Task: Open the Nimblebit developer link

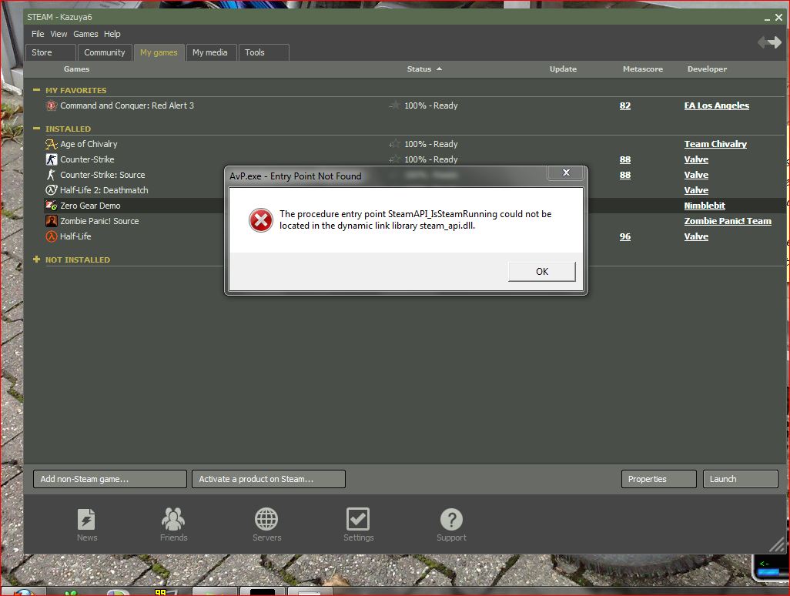Action: (x=705, y=206)
